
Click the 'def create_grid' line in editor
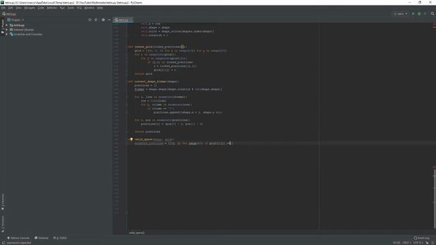[x=157, y=47]
